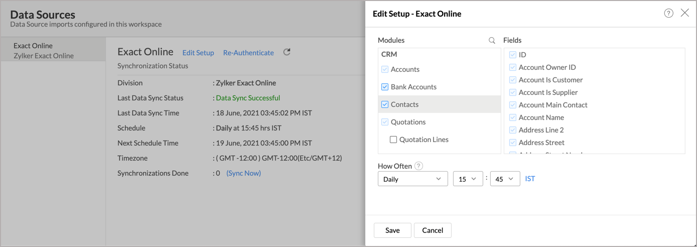The width and height of the screenshot is (697, 247).
Task: Refresh the Exact Online sync status icon
Action: click(x=287, y=52)
